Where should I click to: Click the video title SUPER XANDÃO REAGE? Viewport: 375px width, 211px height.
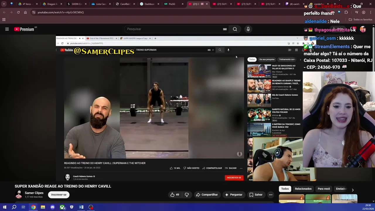tap(63, 186)
